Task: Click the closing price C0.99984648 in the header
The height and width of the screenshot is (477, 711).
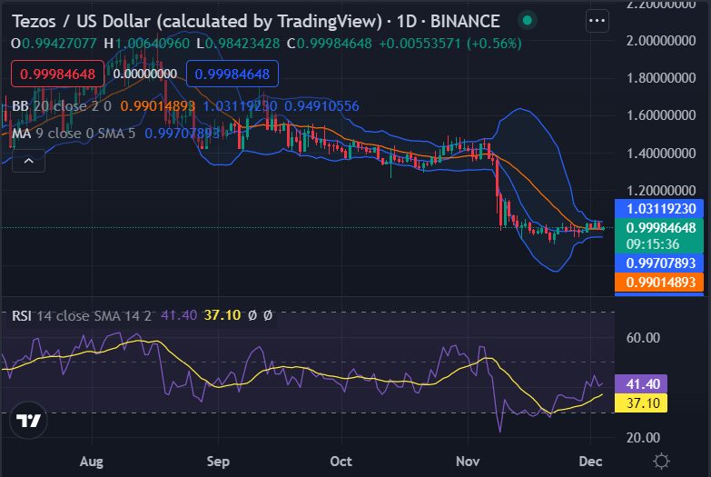Action: tap(330, 44)
